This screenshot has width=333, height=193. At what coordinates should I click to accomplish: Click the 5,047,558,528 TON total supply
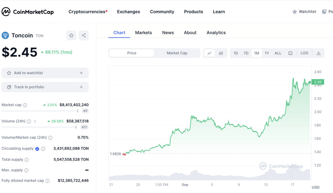tap(71, 159)
